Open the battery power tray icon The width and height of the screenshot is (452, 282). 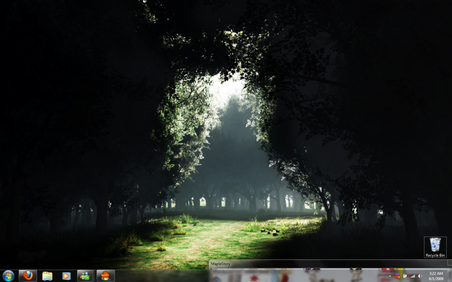[405, 276]
